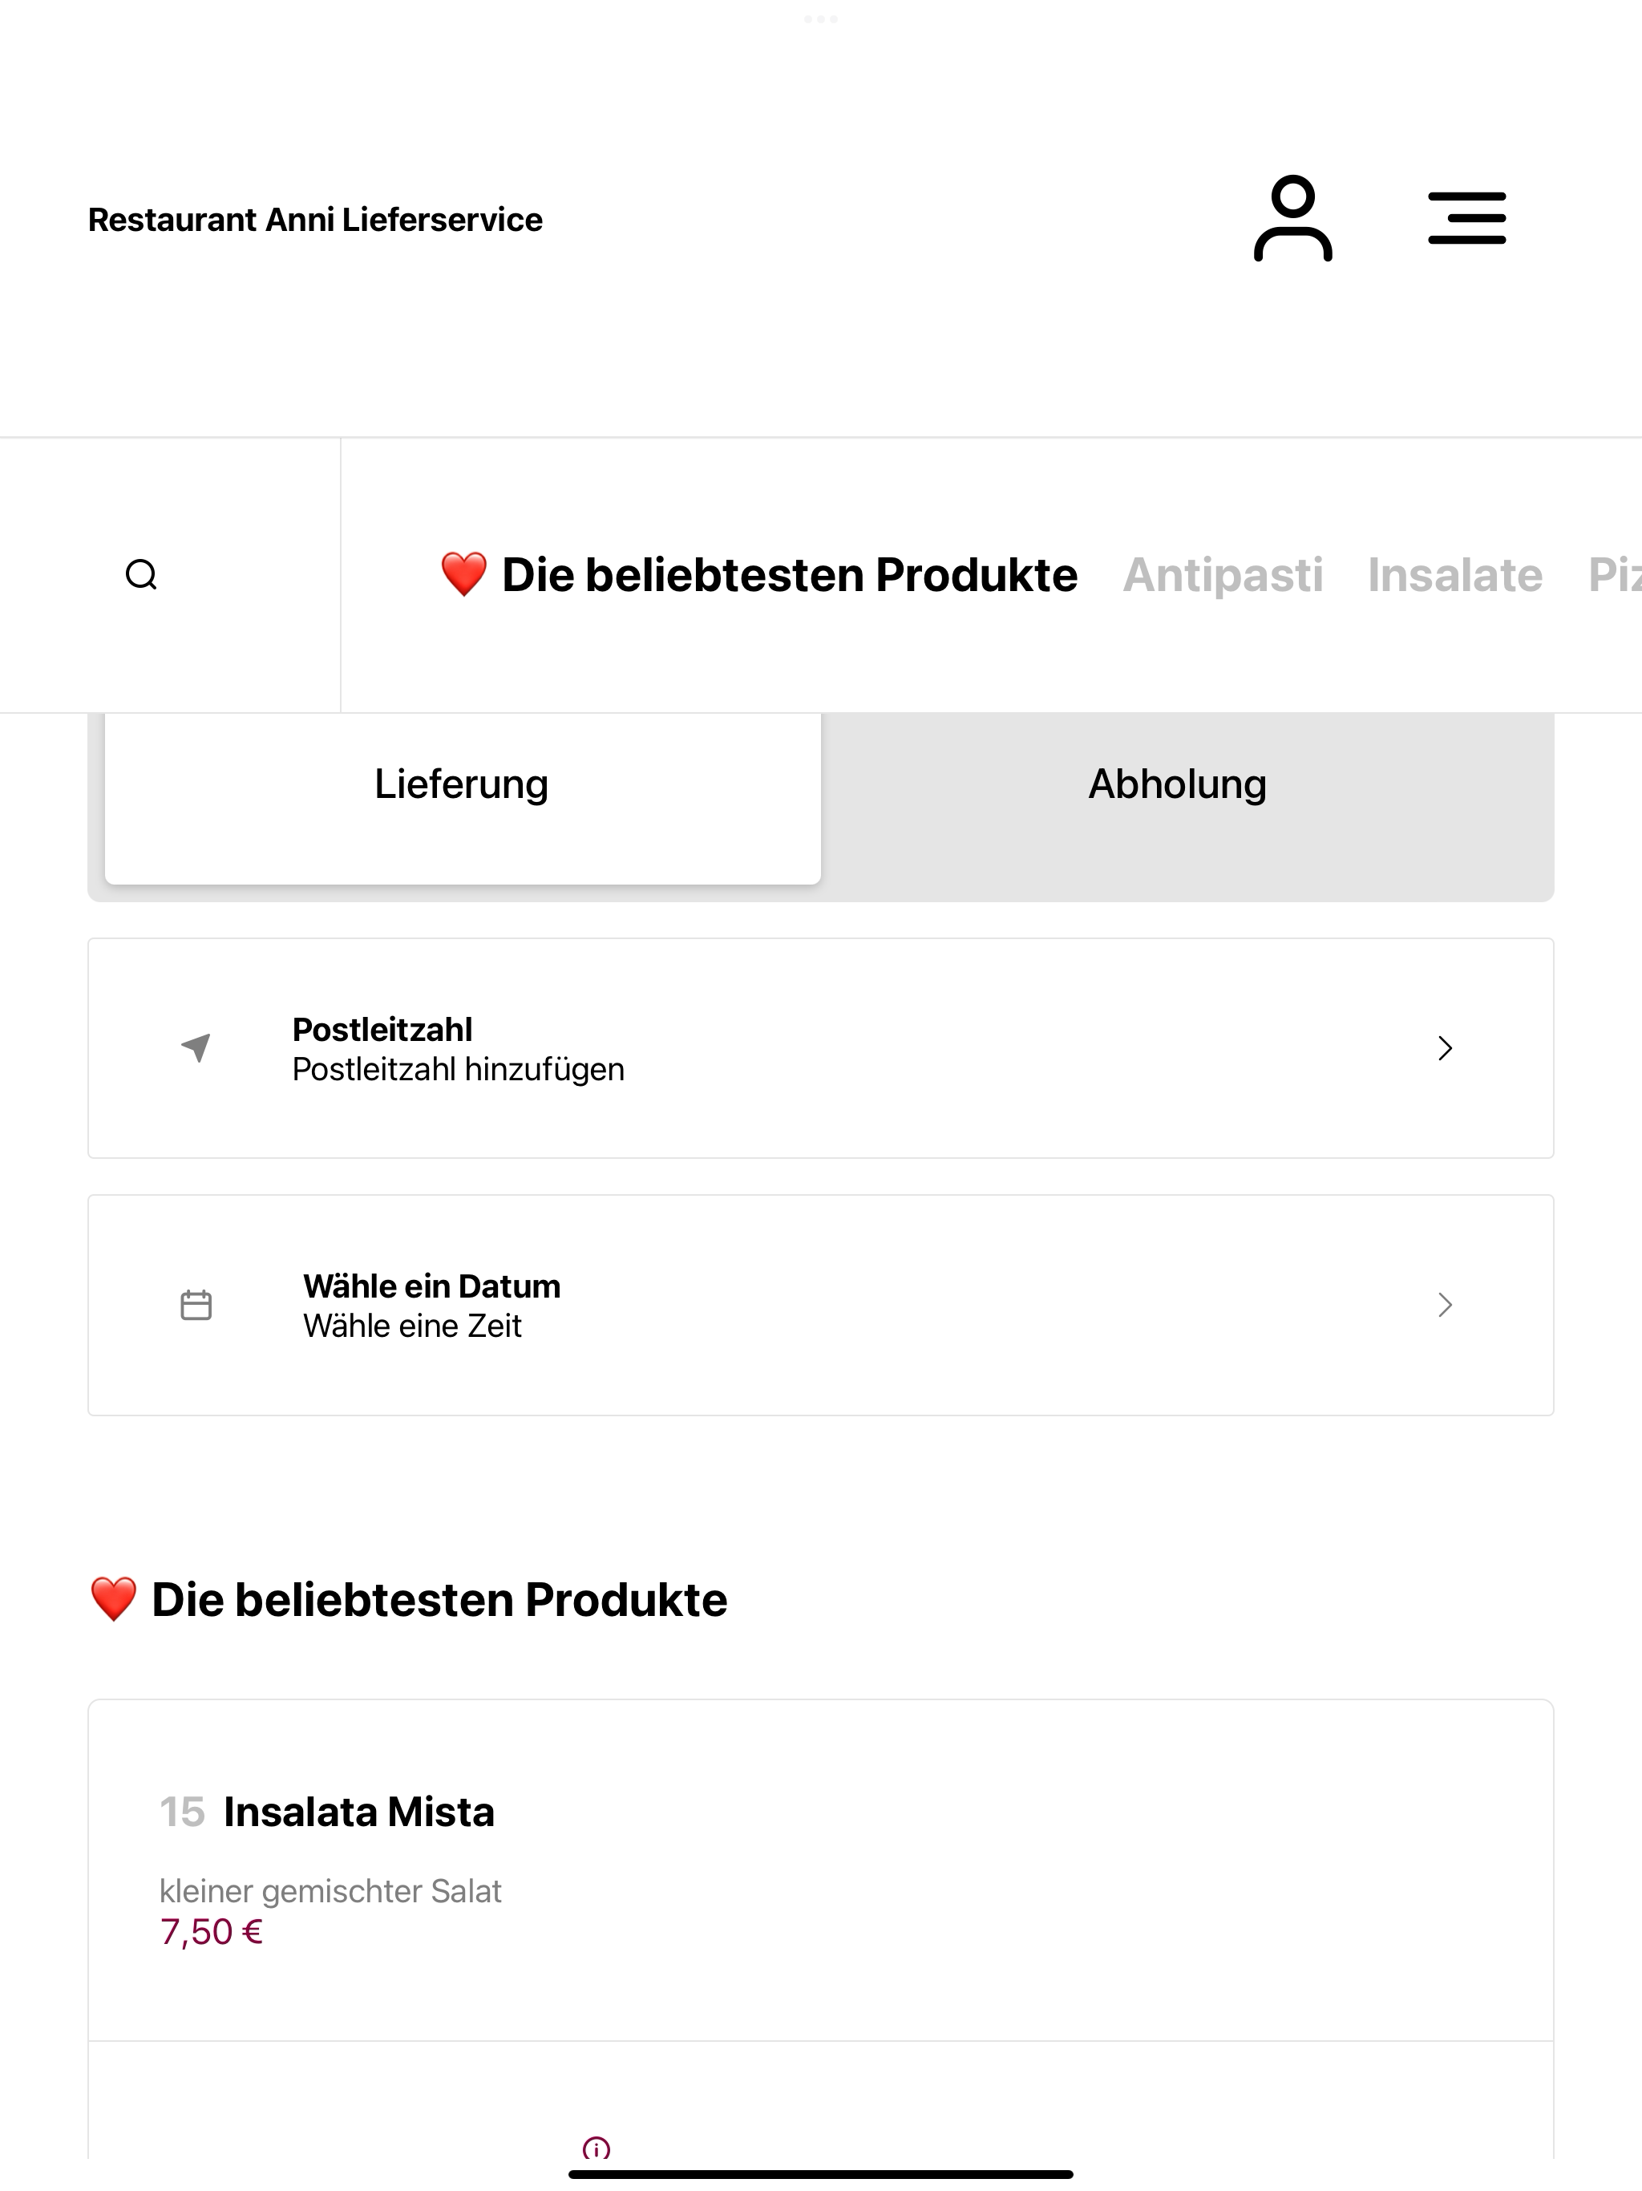The height and width of the screenshot is (2191, 1642).
Task: Open Restaurant Anni Lieferservice home link
Action: tap(315, 220)
